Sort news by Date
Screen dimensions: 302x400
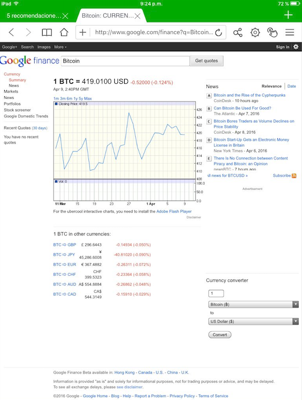point(291,86)
